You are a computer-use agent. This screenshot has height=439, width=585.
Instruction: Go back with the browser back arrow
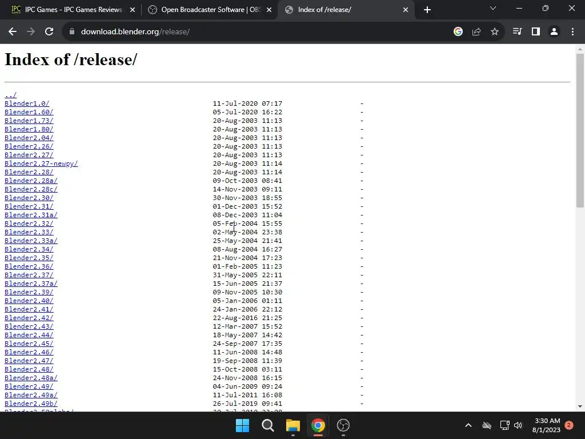point(13,32)
